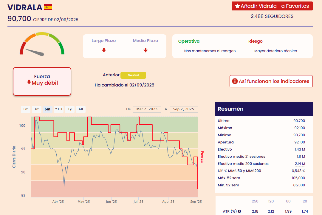Click the Largo Plazo label
Screen dimensions: 322x215
[104, 41]
